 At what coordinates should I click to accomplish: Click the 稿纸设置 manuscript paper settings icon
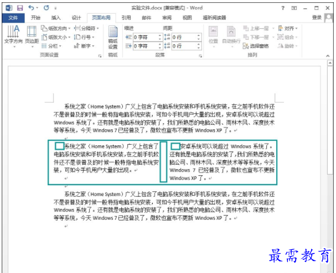click(113, 37)
